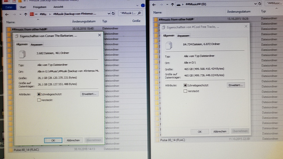Click the 465 GB Größe value
This screenshot has height=159, width=283.
tap(204, 69)
